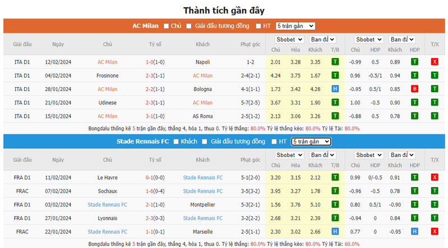The width and height of the screenshot is (448, 248).
Task: Click Stade Rennais FC title in blue header
Action: click(x=142, y=141)
